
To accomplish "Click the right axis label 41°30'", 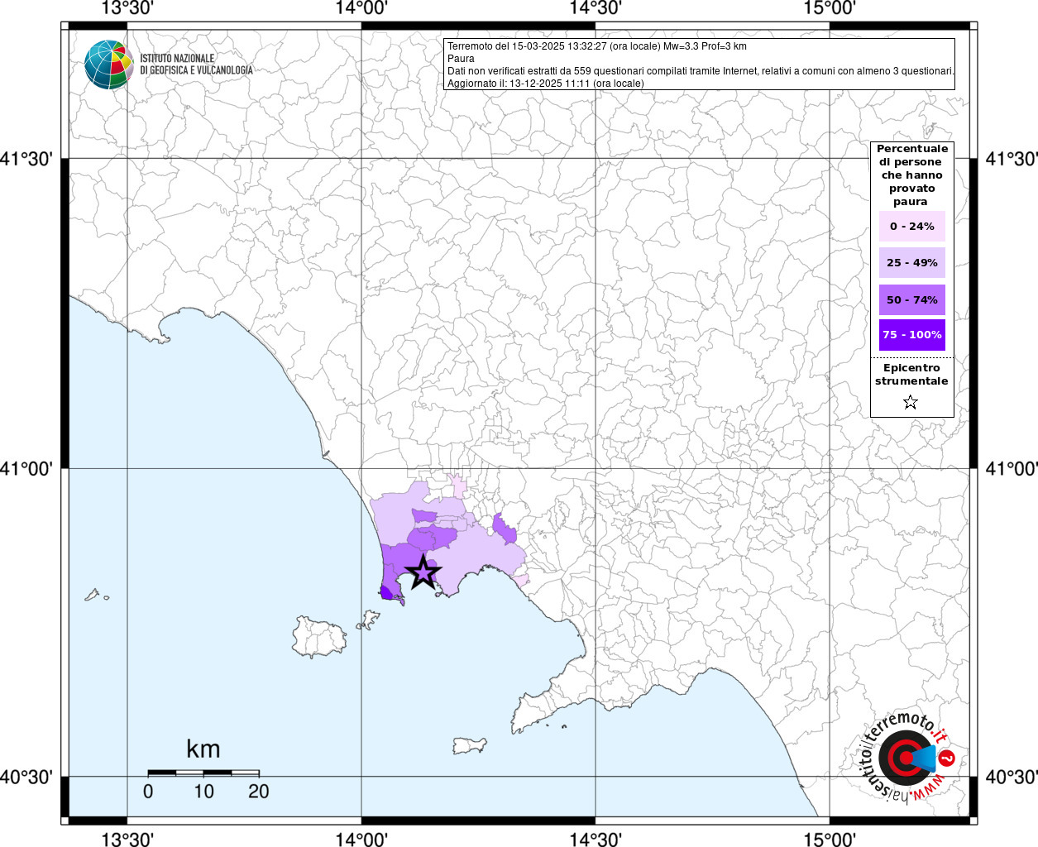I will [x=1012, y=158].
